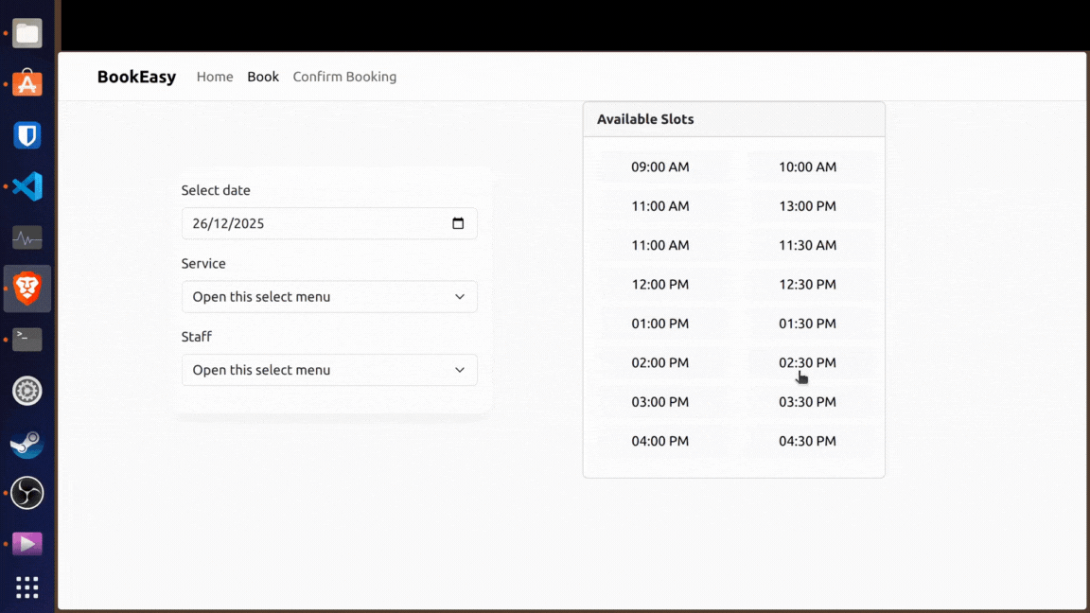Select the 12:00 PM slot
1090x613 pixels.
pos(660,284)
